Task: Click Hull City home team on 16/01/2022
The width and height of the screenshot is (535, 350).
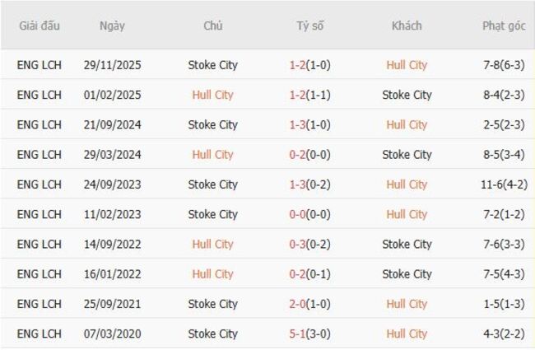Action: pyautogui.click(x=212, y=273)
